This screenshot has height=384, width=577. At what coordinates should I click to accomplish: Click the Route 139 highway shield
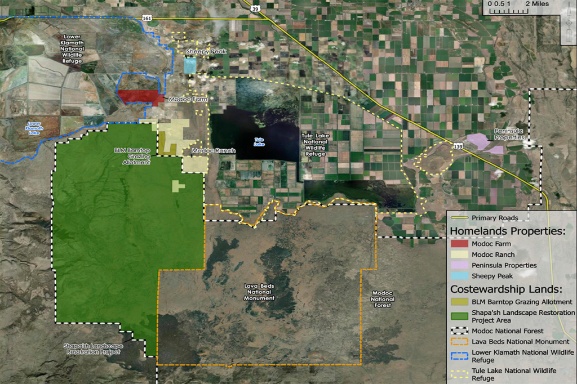458,146
